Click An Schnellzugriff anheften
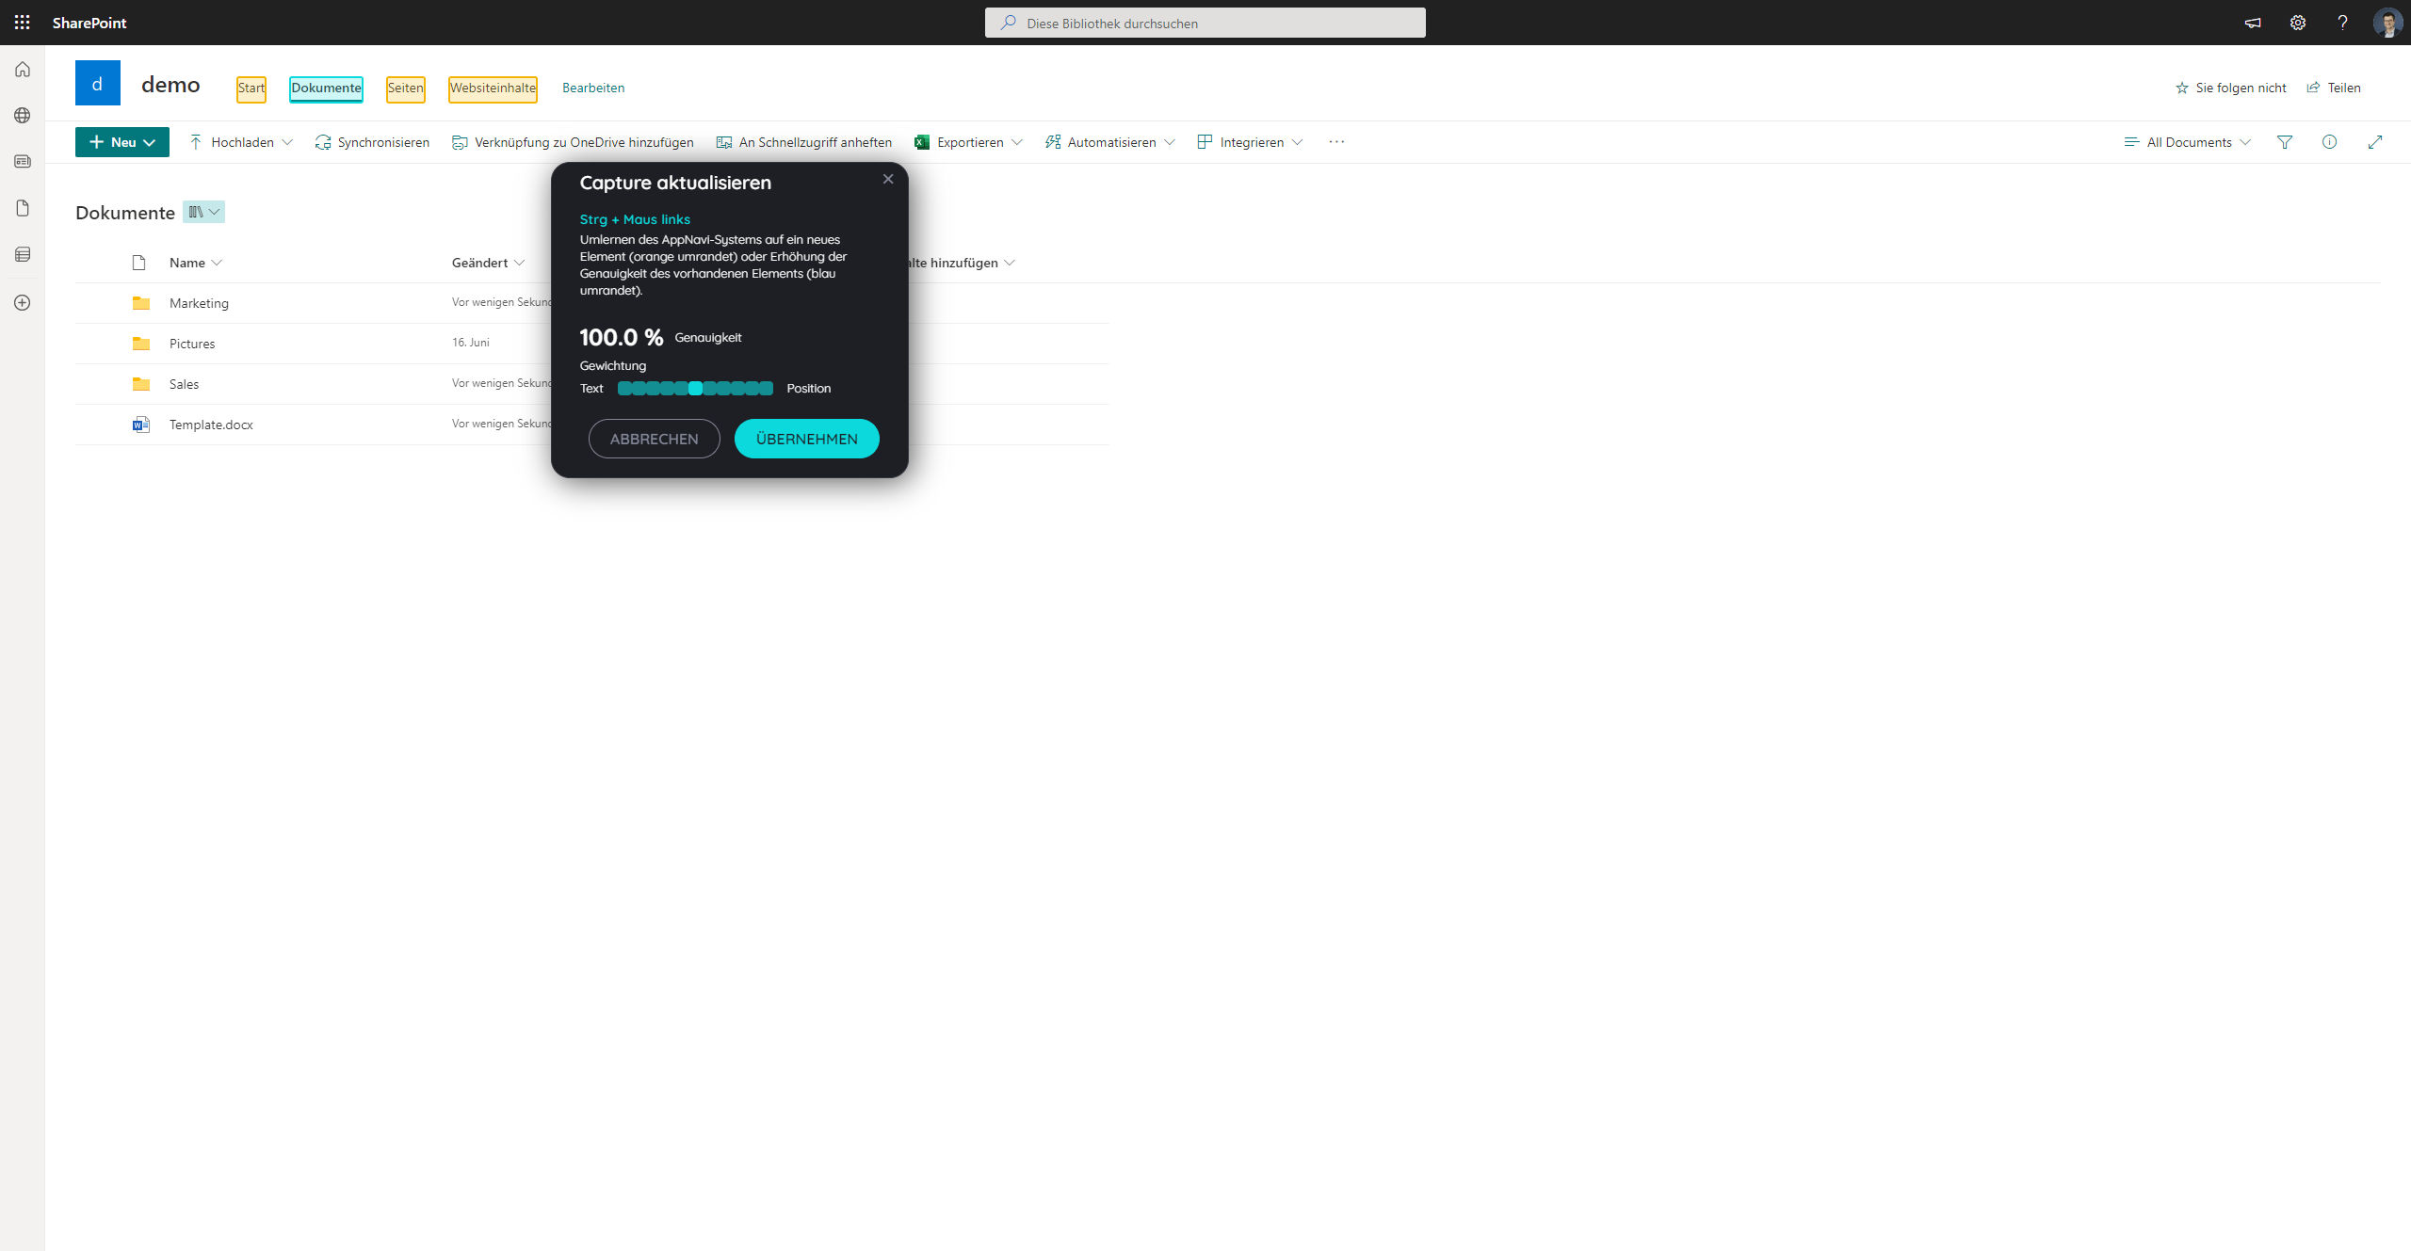Screen dimensions: 2411x1251 pos(804,142)
